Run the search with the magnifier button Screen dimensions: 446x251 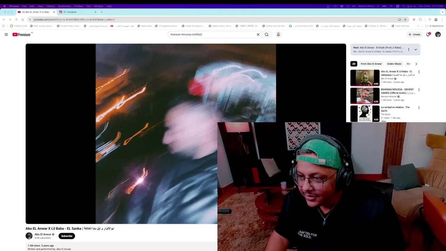click(267, 35)
